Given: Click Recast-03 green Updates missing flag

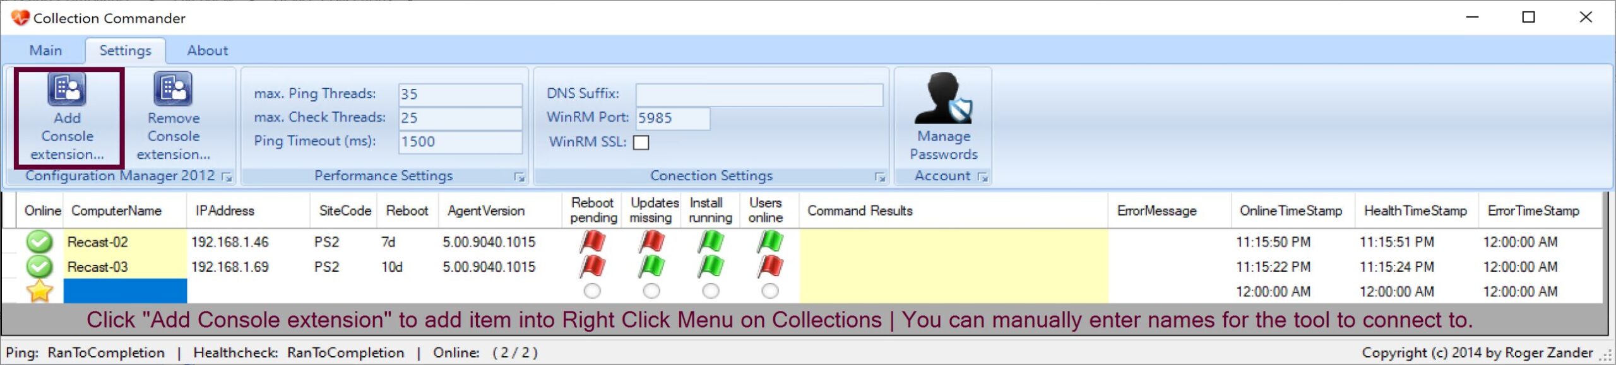Looking at the screenshot, I should pos(651,267).
